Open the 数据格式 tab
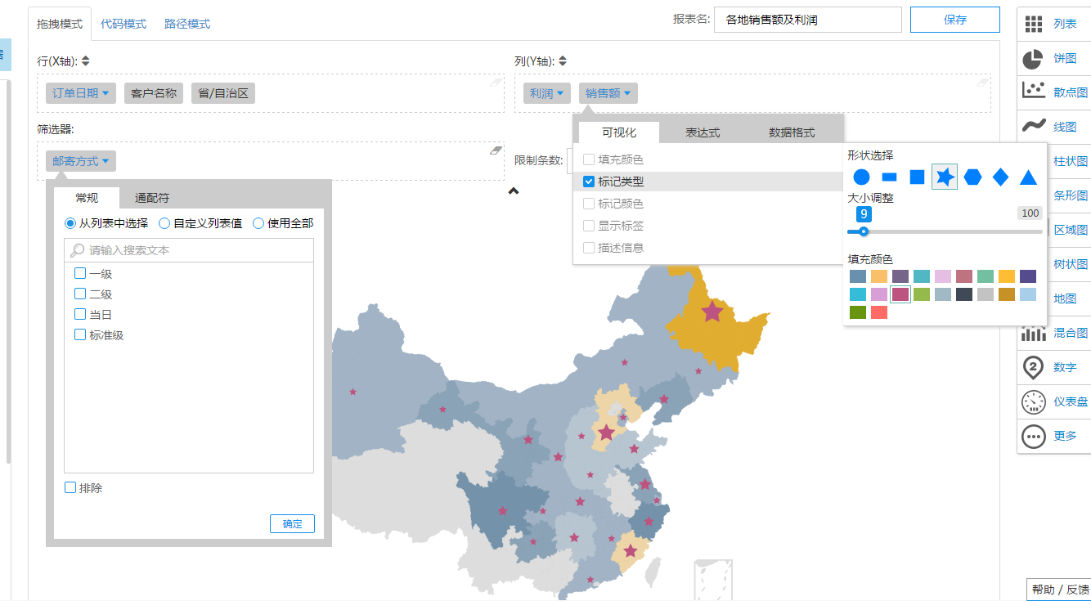Viewport: 1091px width, 601px height. [x=791, y=132]
